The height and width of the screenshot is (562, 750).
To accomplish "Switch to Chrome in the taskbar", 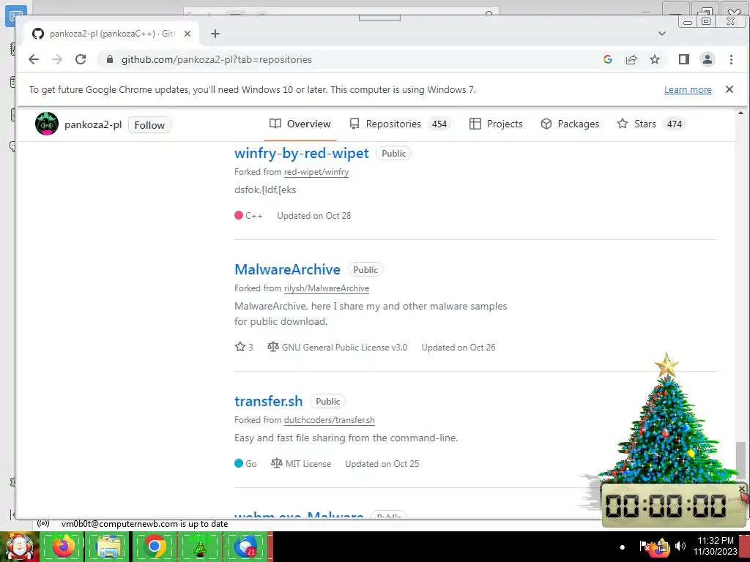I will (154, 546).
